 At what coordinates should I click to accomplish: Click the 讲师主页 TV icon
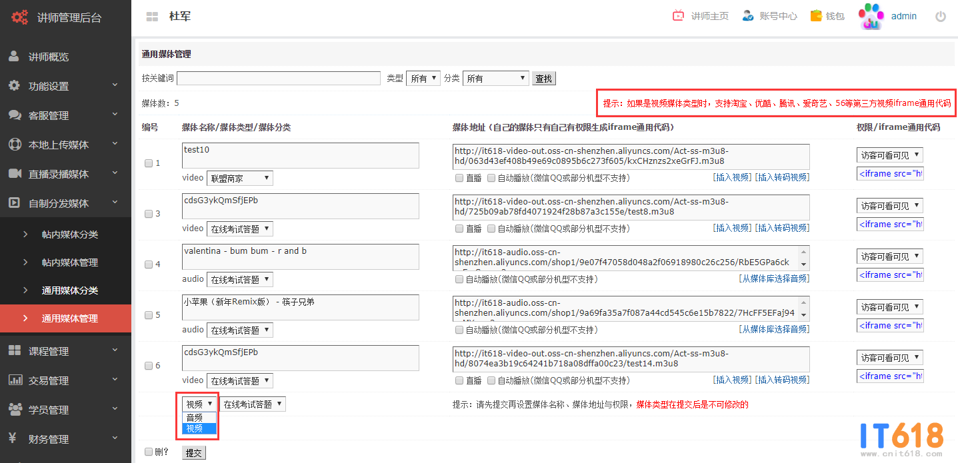tap(678, 16)
